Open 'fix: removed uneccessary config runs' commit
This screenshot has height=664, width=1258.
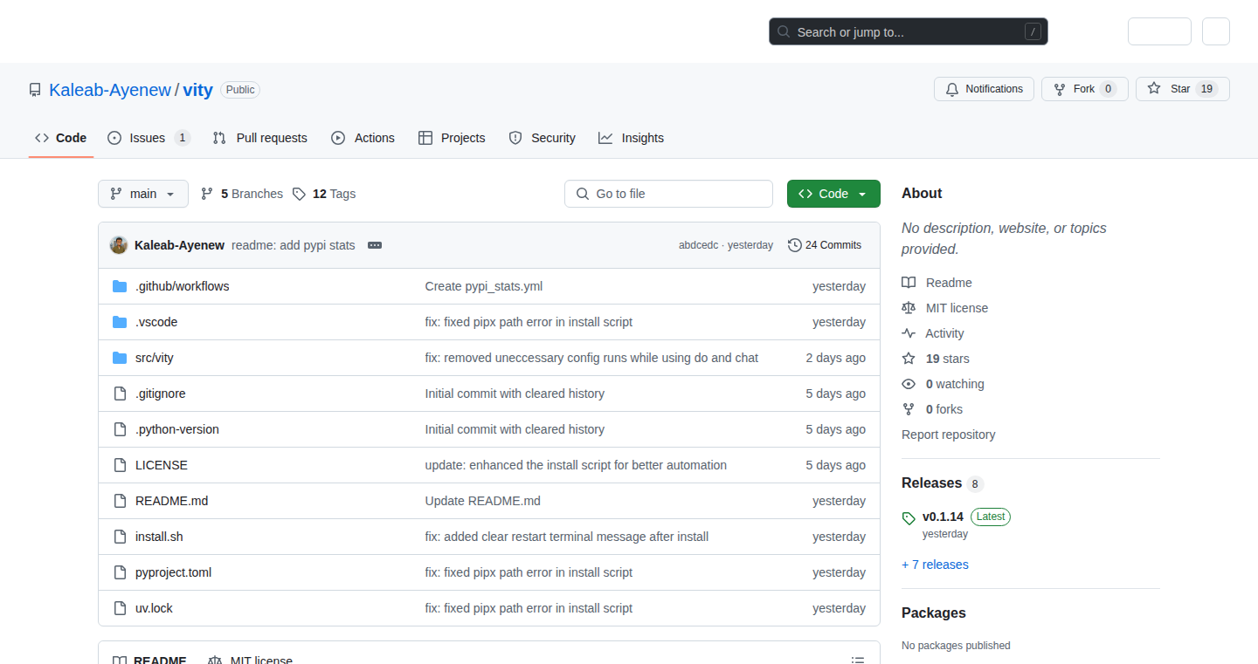(x=591, y=358)
